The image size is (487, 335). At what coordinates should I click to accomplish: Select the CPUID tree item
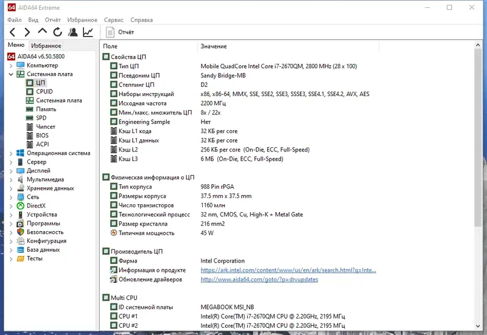pyautogui.click(x=44, y=92)
